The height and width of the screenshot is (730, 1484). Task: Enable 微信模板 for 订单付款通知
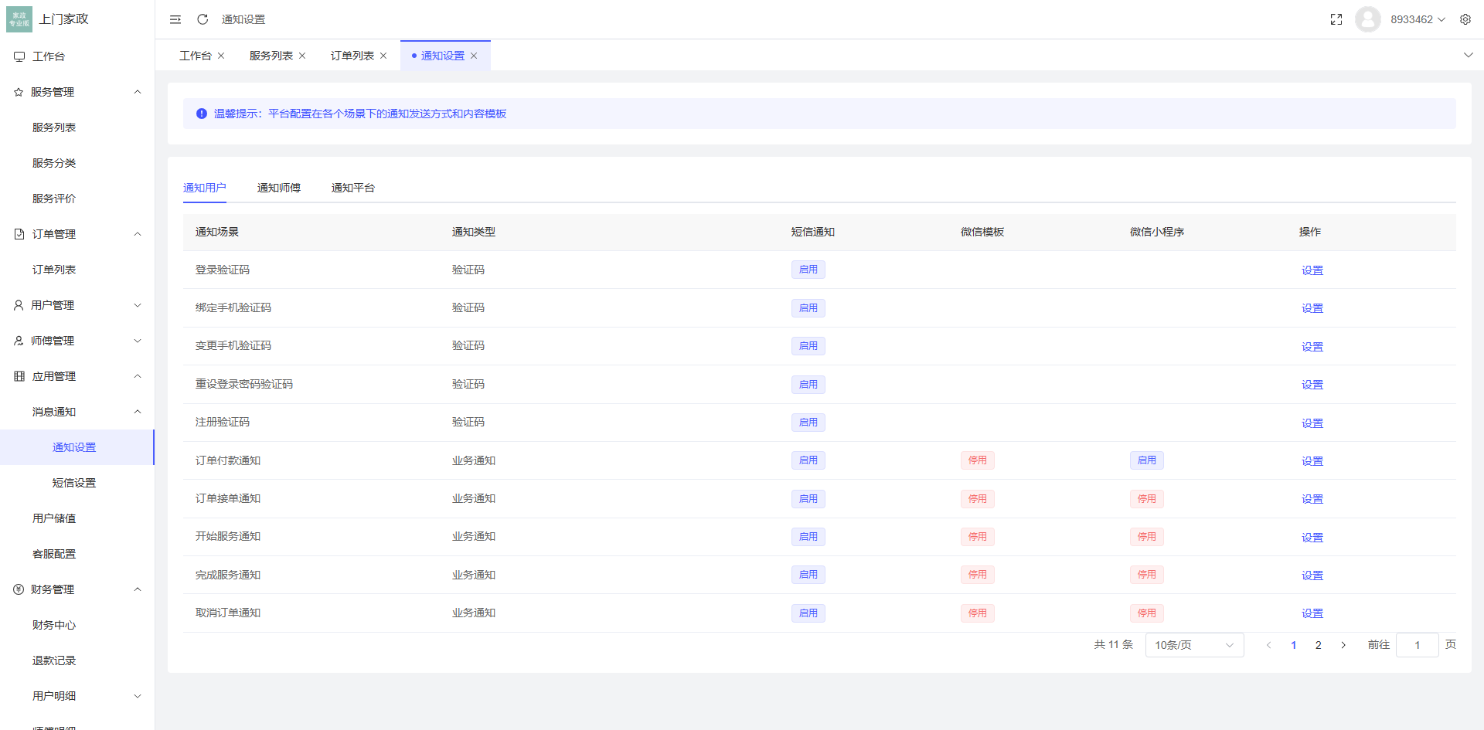(977, 460)
